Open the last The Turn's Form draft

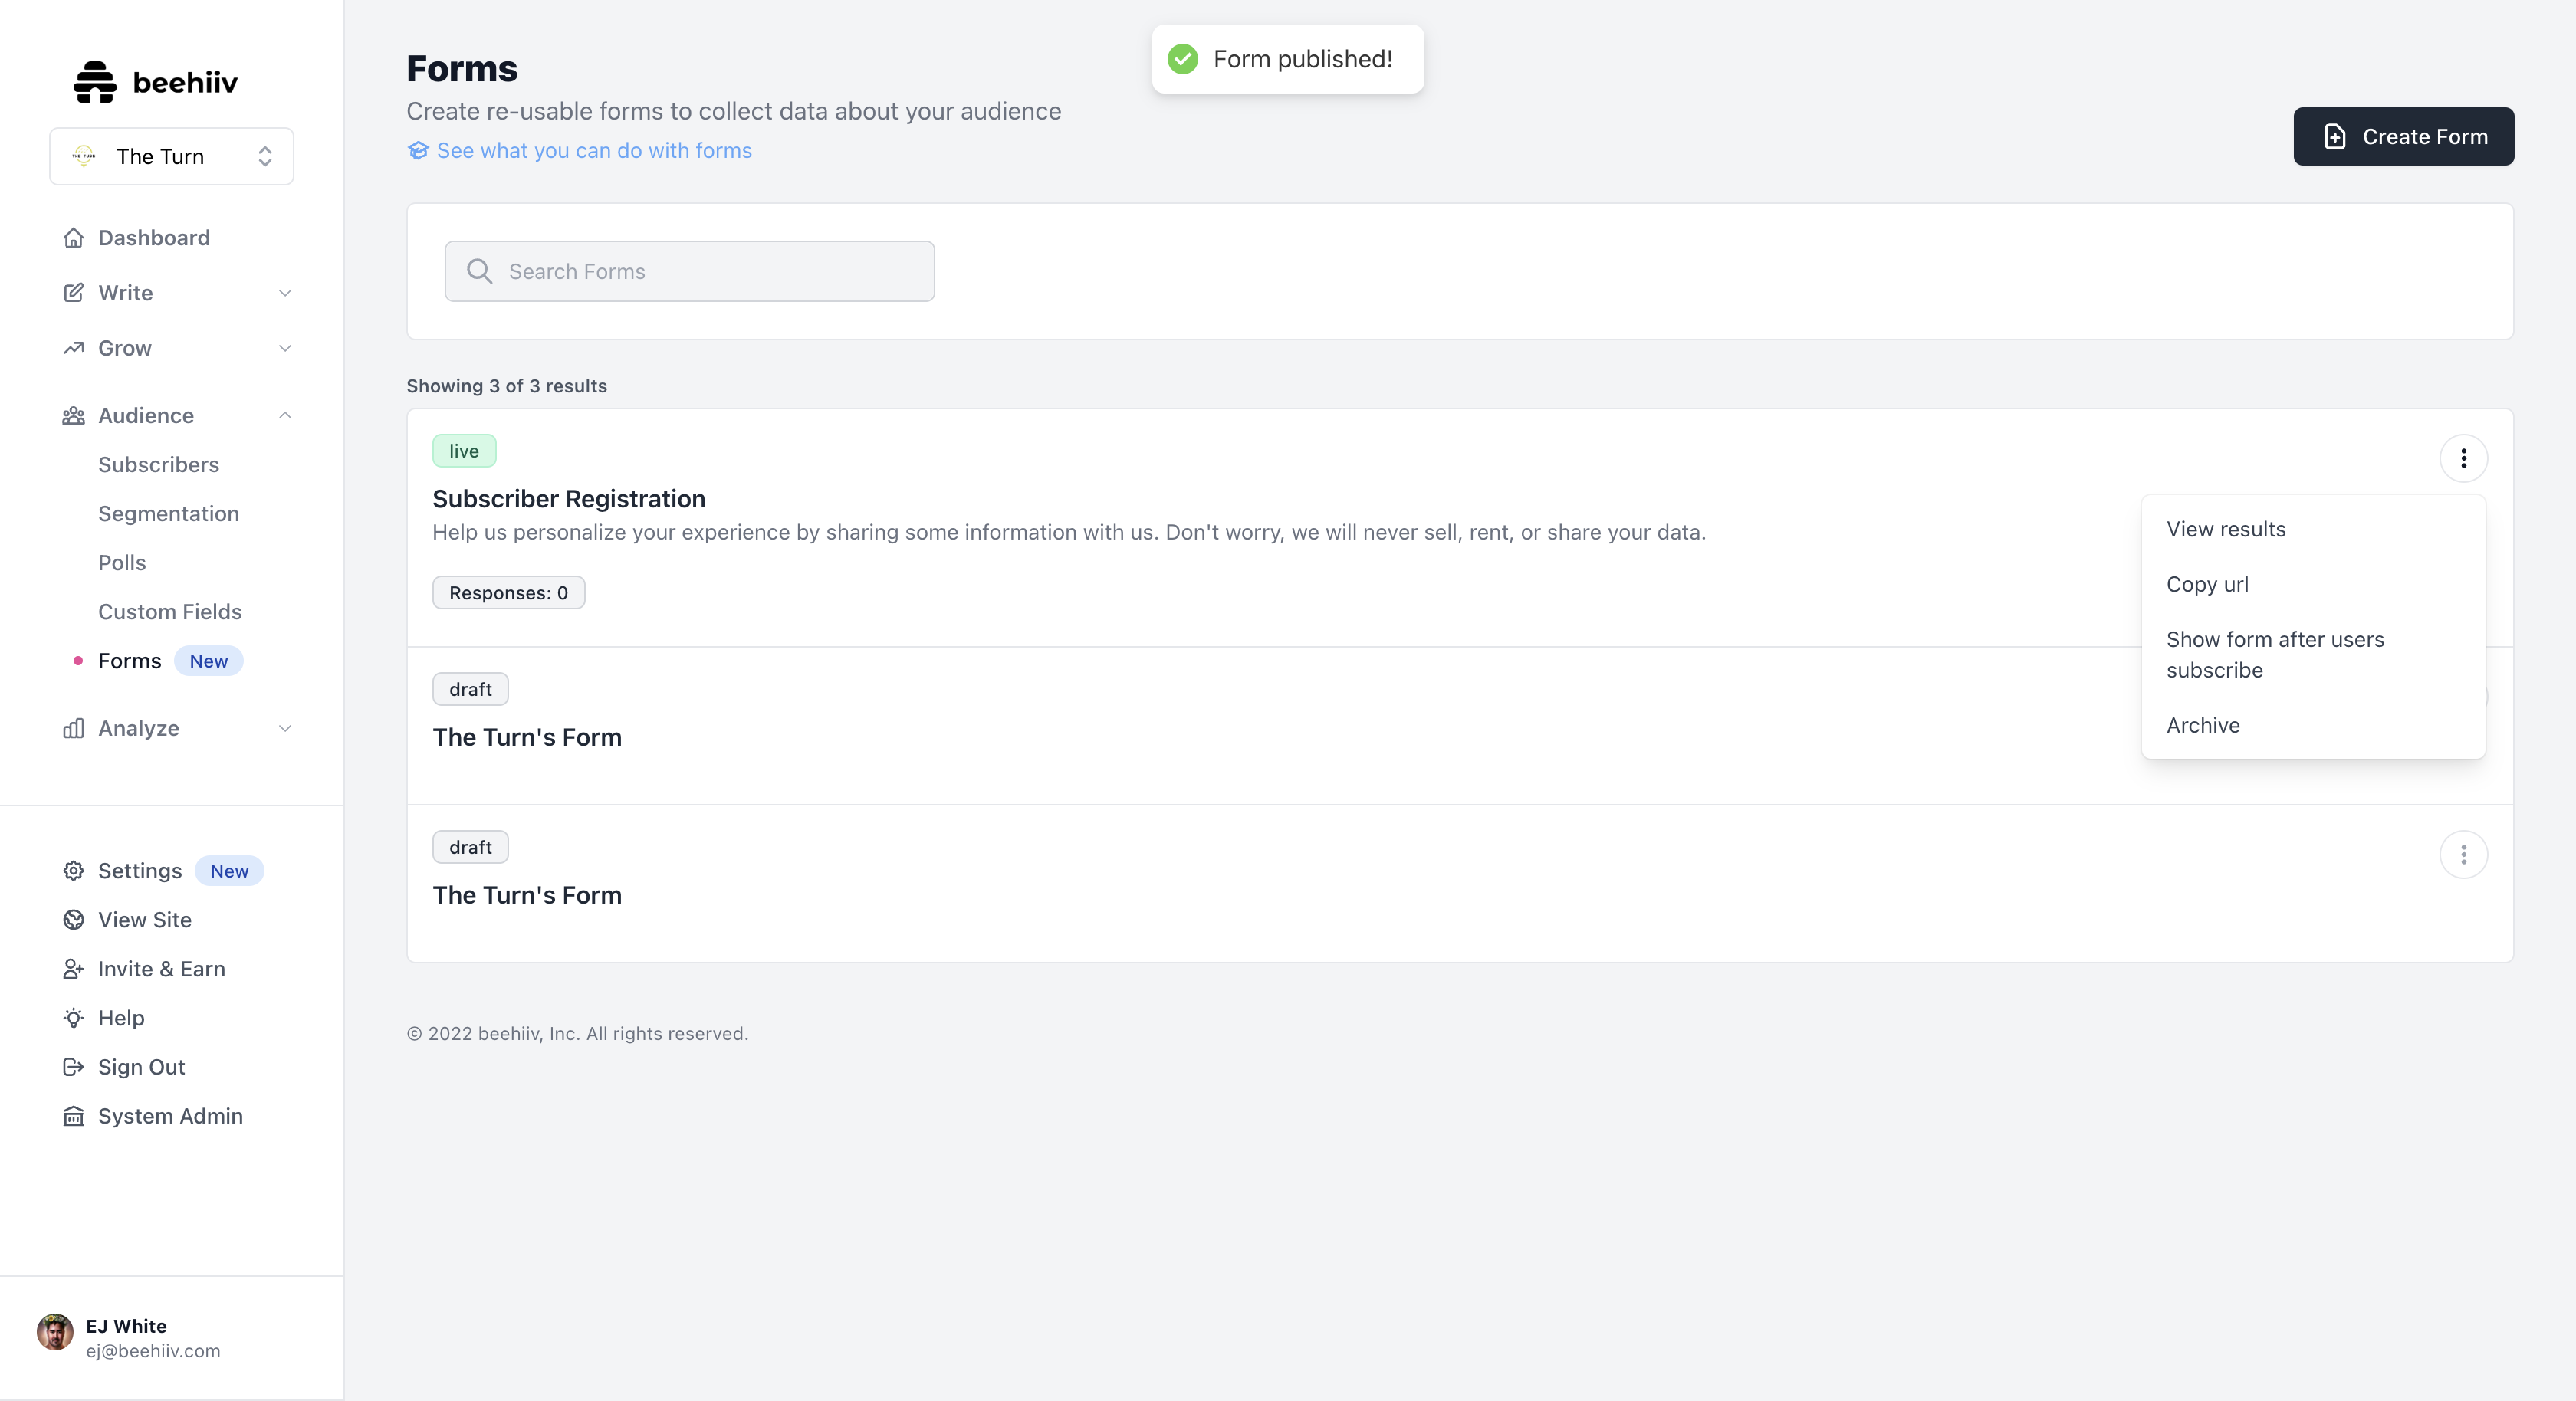coord(527,895)
